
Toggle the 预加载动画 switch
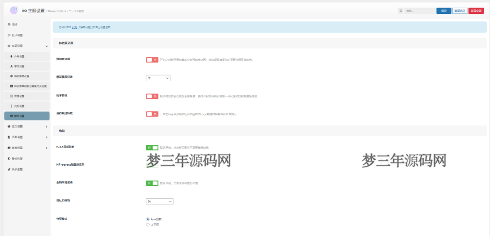point(152,60)
